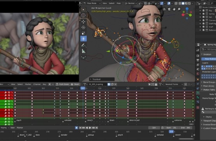Play the animation forward
The image size is (216, 141).
90,128
